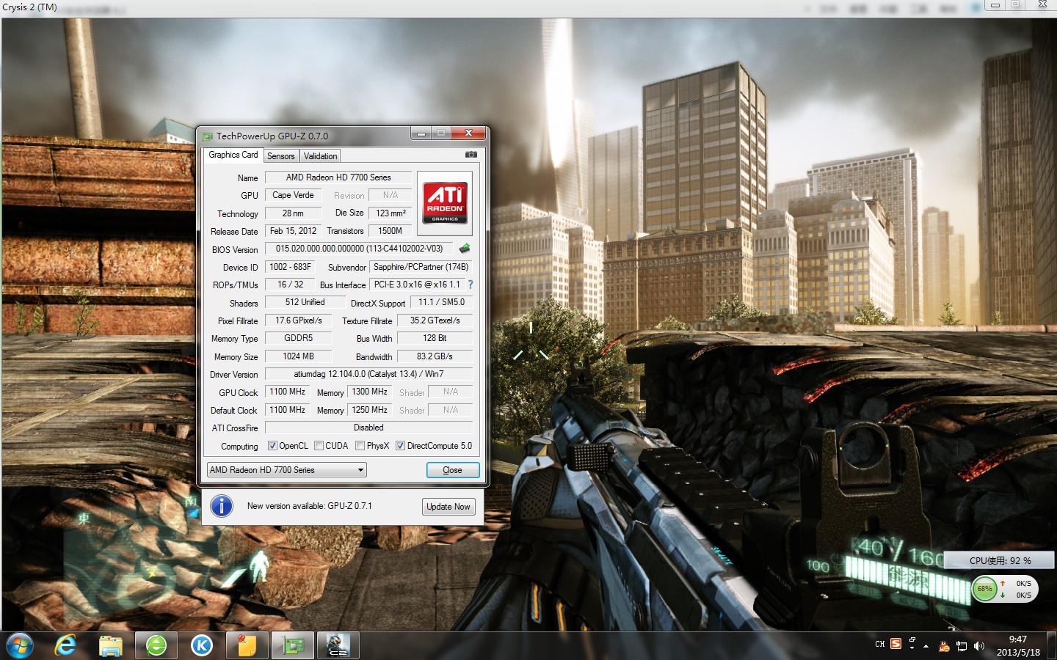This screenshot has width=1057, height=660.
Task: Click the blue info icon beside the update notice
Action: tap(222, 506)
